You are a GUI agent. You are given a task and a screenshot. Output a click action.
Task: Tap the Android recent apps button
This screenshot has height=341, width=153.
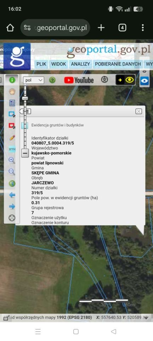38,331
